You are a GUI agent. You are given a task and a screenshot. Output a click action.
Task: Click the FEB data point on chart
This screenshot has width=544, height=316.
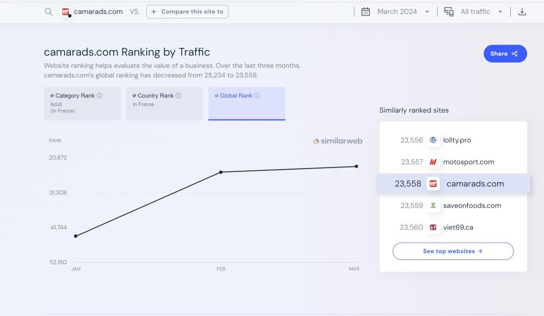[221, 172]
